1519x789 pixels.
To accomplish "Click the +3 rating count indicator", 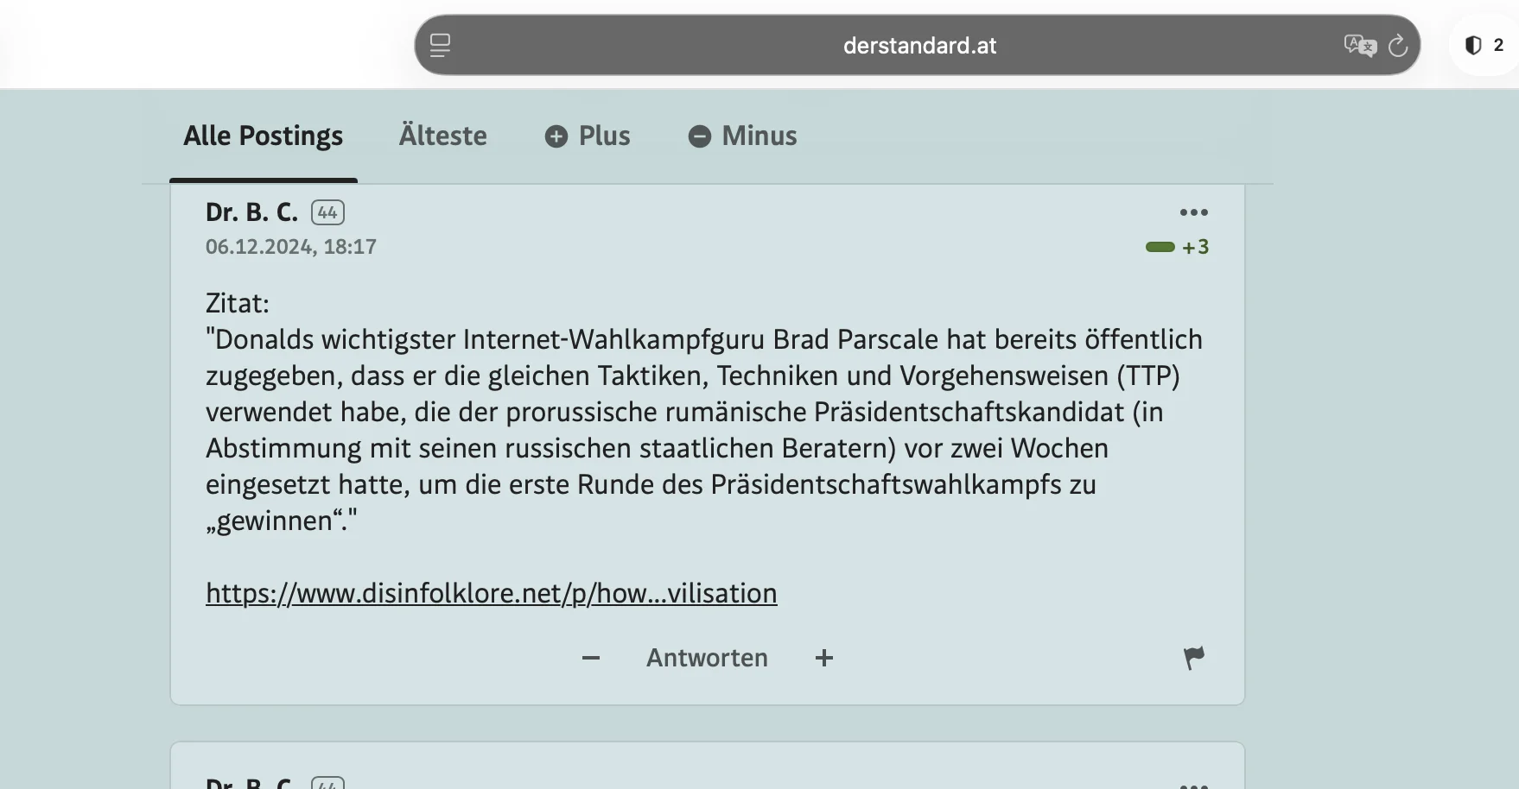I will 1195,247.
